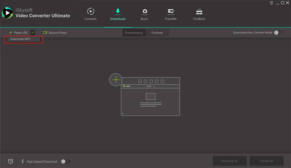
Task: Maximize the application window
Action: coord(282,3)
